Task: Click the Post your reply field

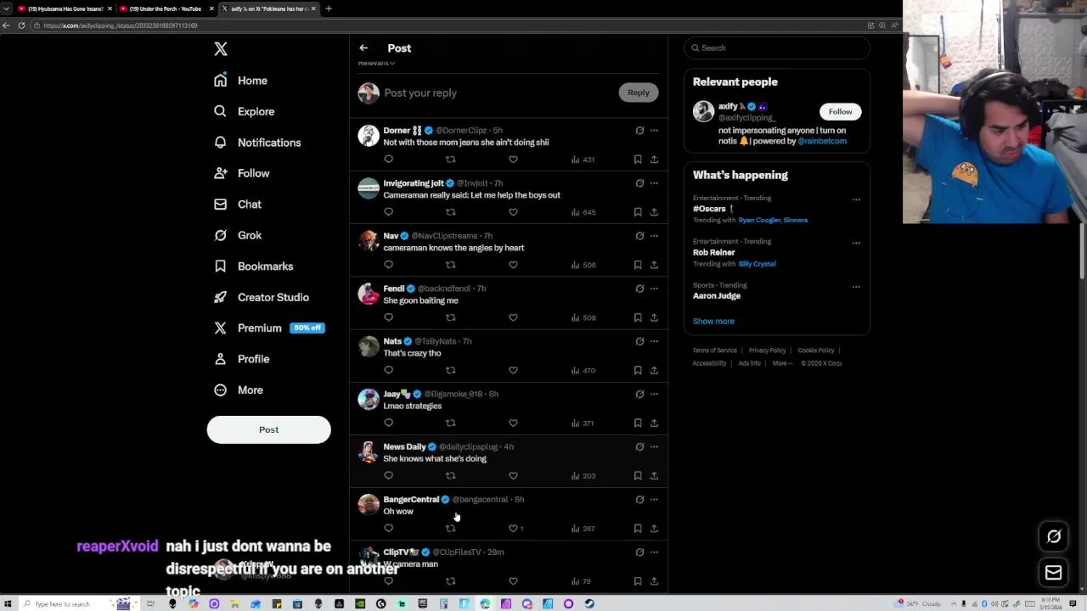Action: tap(497, 93)
